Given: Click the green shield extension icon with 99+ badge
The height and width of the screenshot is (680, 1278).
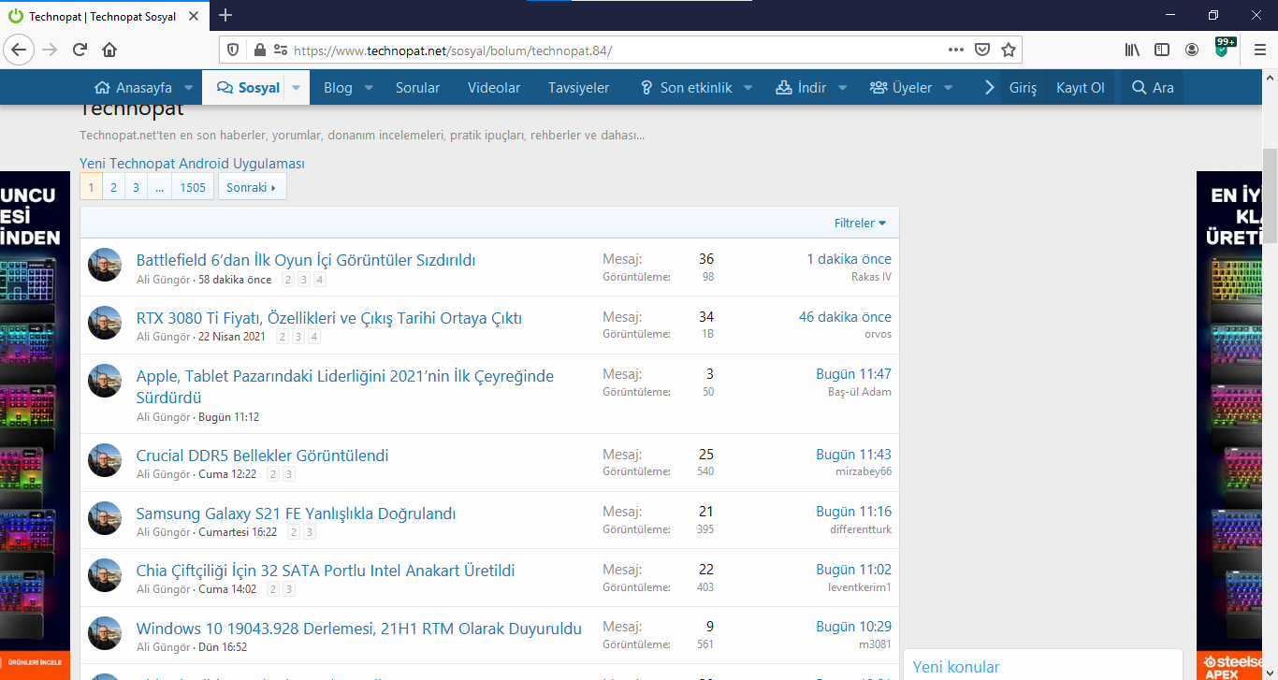Looking at the screenshot, I should (x=1223, y=48).
